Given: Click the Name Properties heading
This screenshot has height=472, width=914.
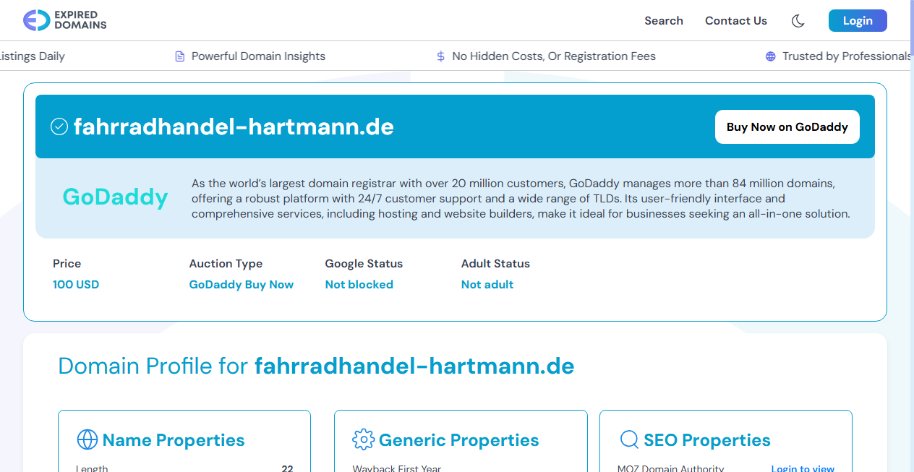Looking at the screenshot, I should coord(174,440).
